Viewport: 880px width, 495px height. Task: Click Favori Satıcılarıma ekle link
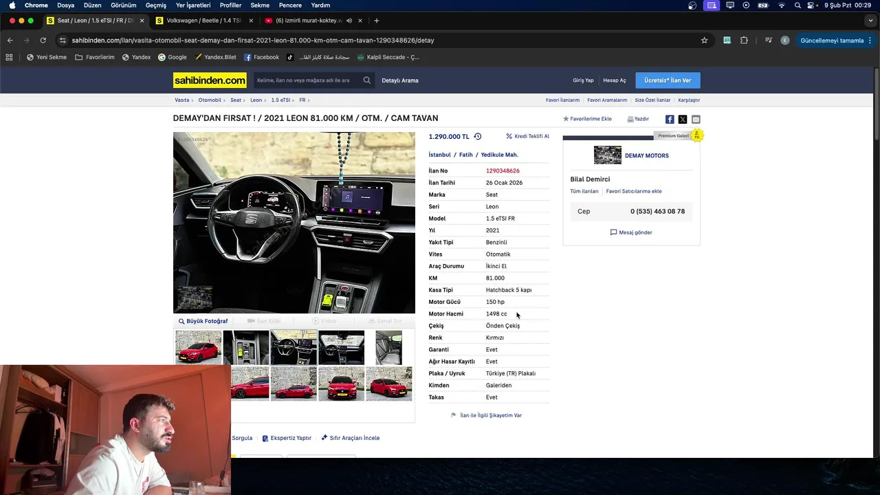634,191
